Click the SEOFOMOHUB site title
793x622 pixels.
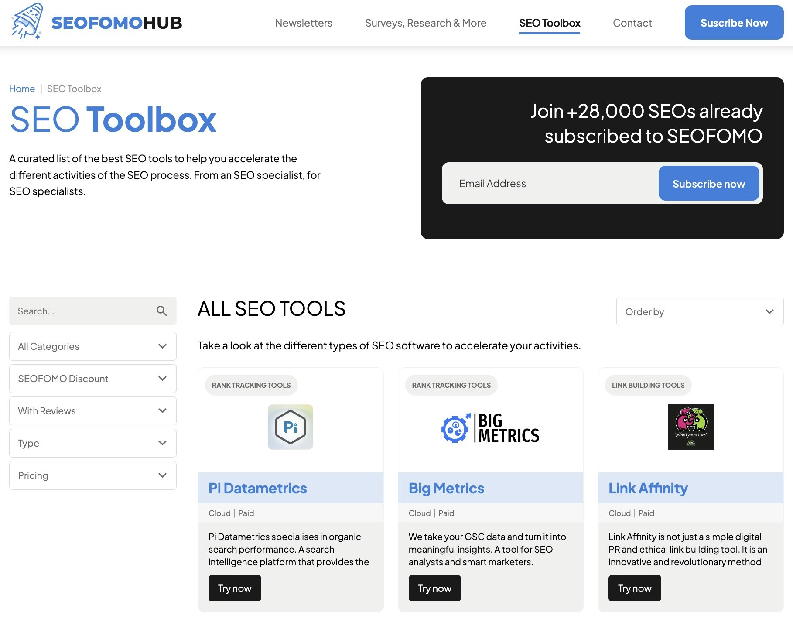[117, 23]
